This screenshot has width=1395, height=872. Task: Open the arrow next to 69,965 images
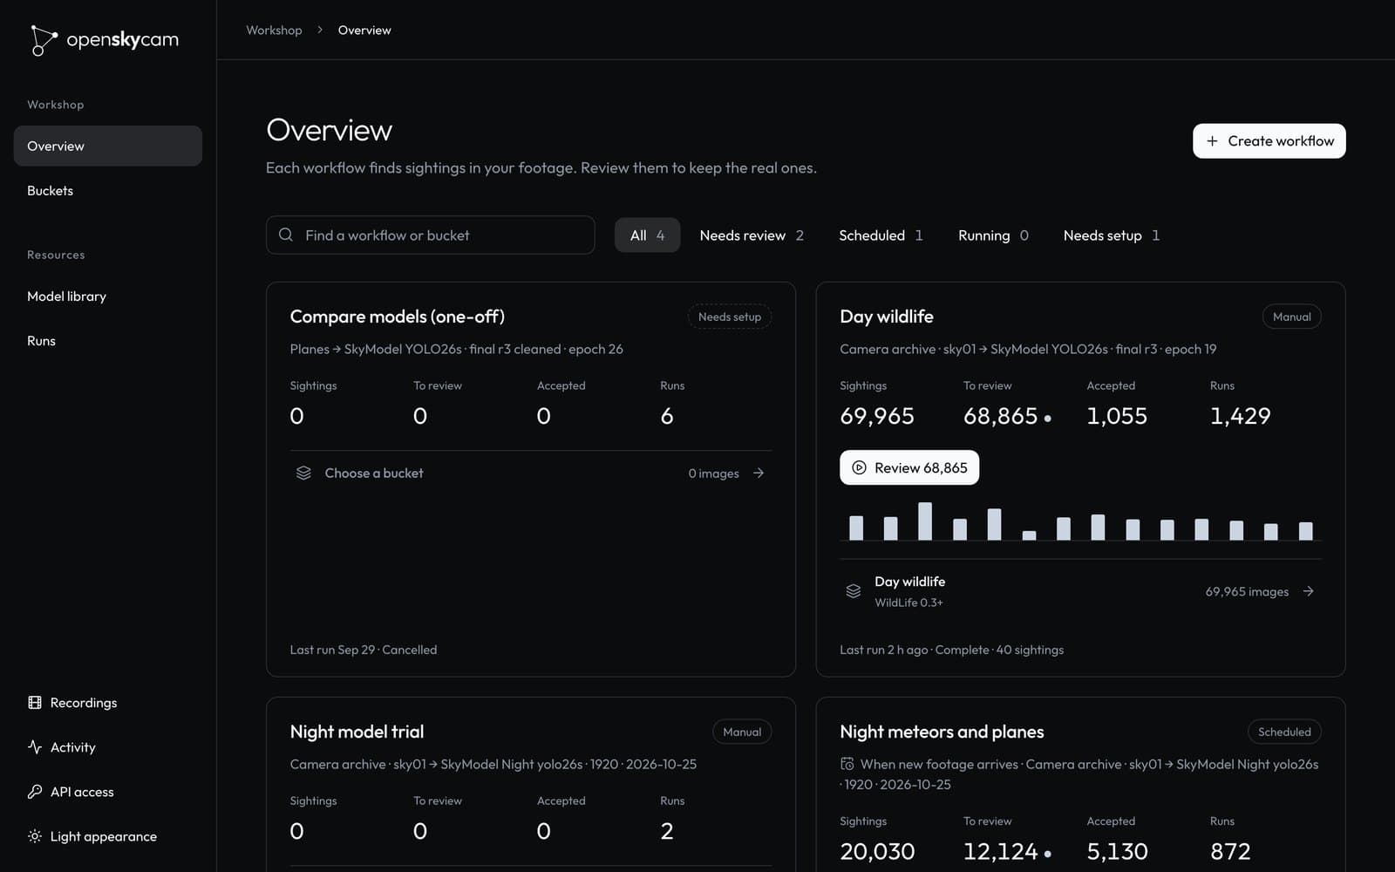1308,591
